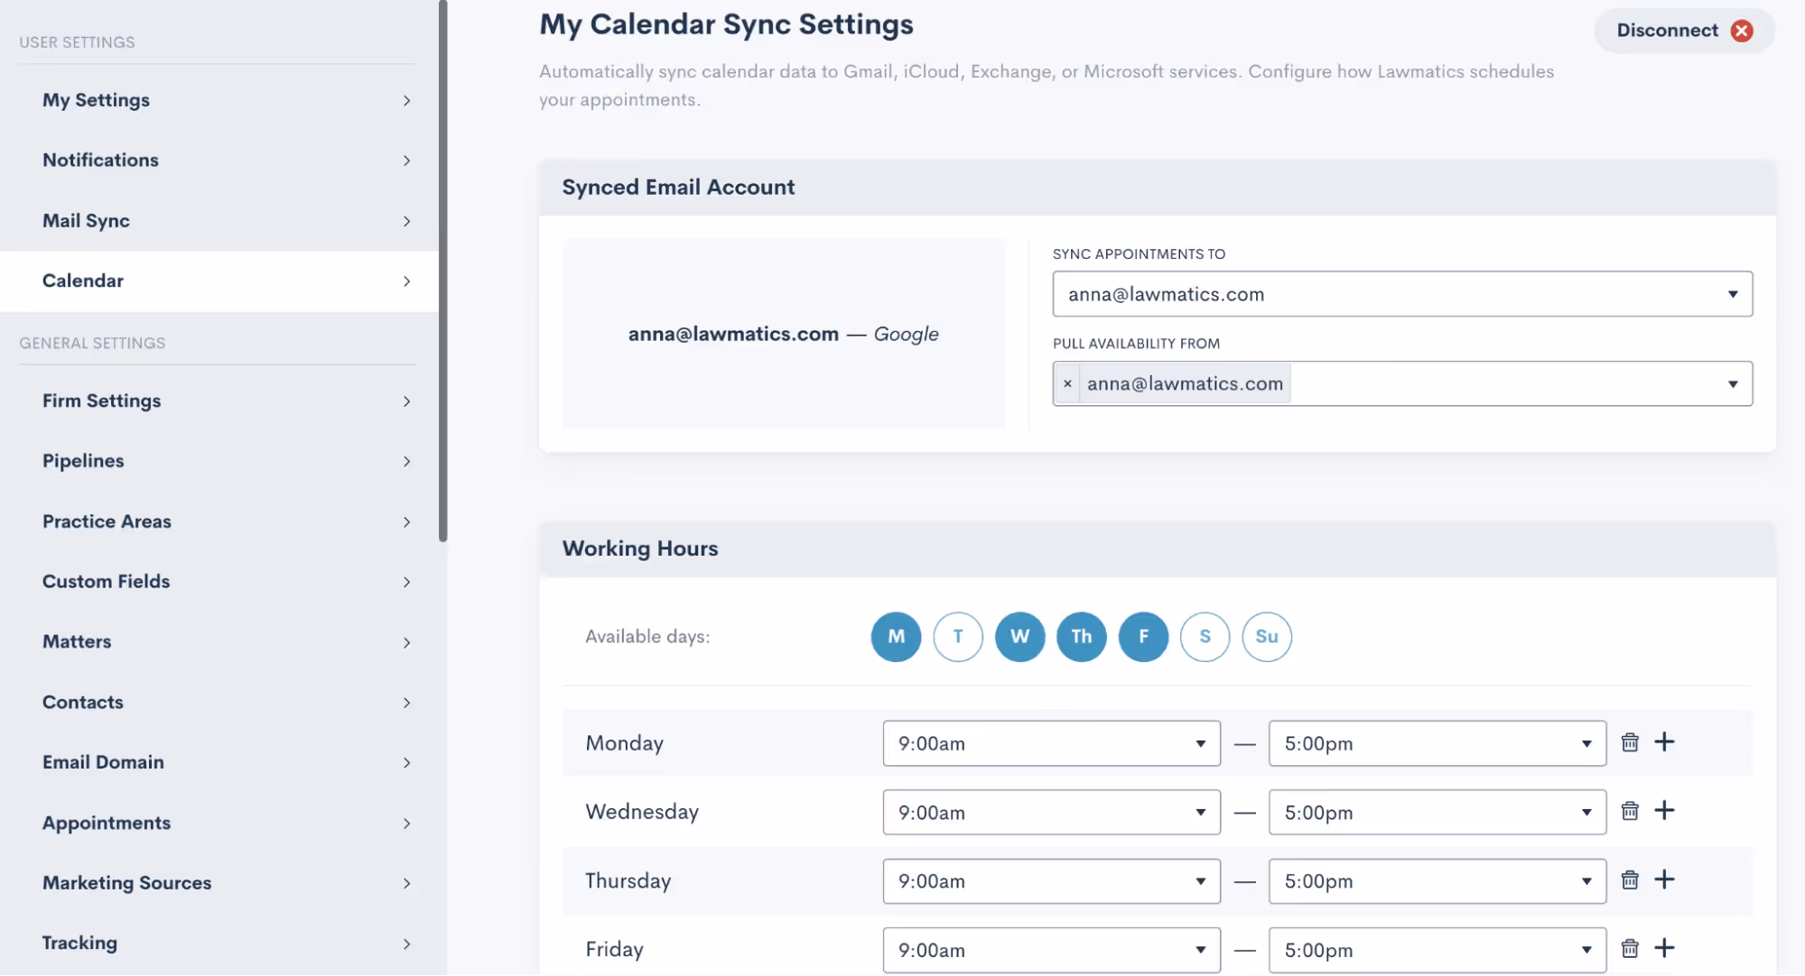Add another time slot for Monday
Image resolution: width=1805 pixels, height=976 pixels.
pos(1664,741)
